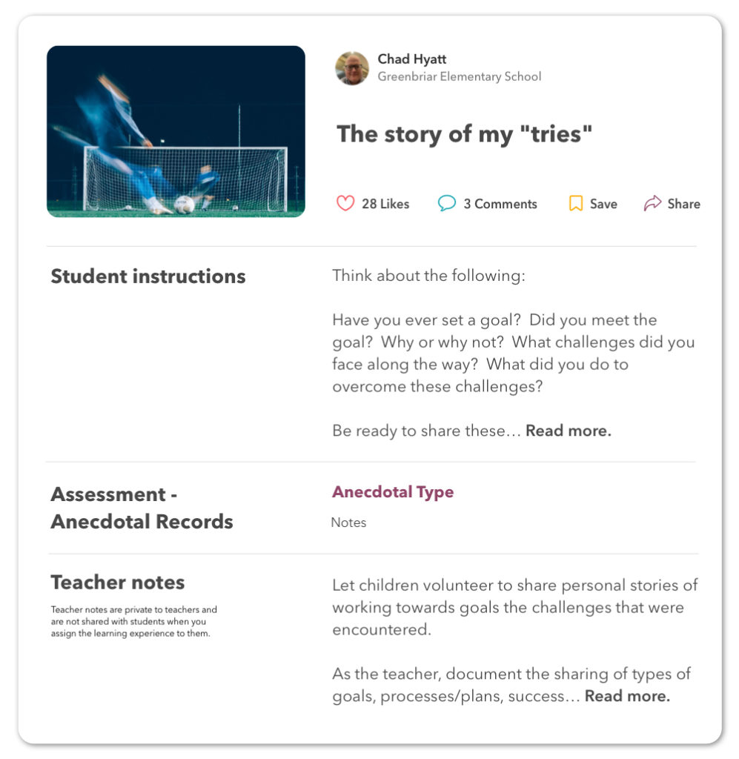
Task: Click Greenbriar Elementary School link
Action: (x=460, y=76)
